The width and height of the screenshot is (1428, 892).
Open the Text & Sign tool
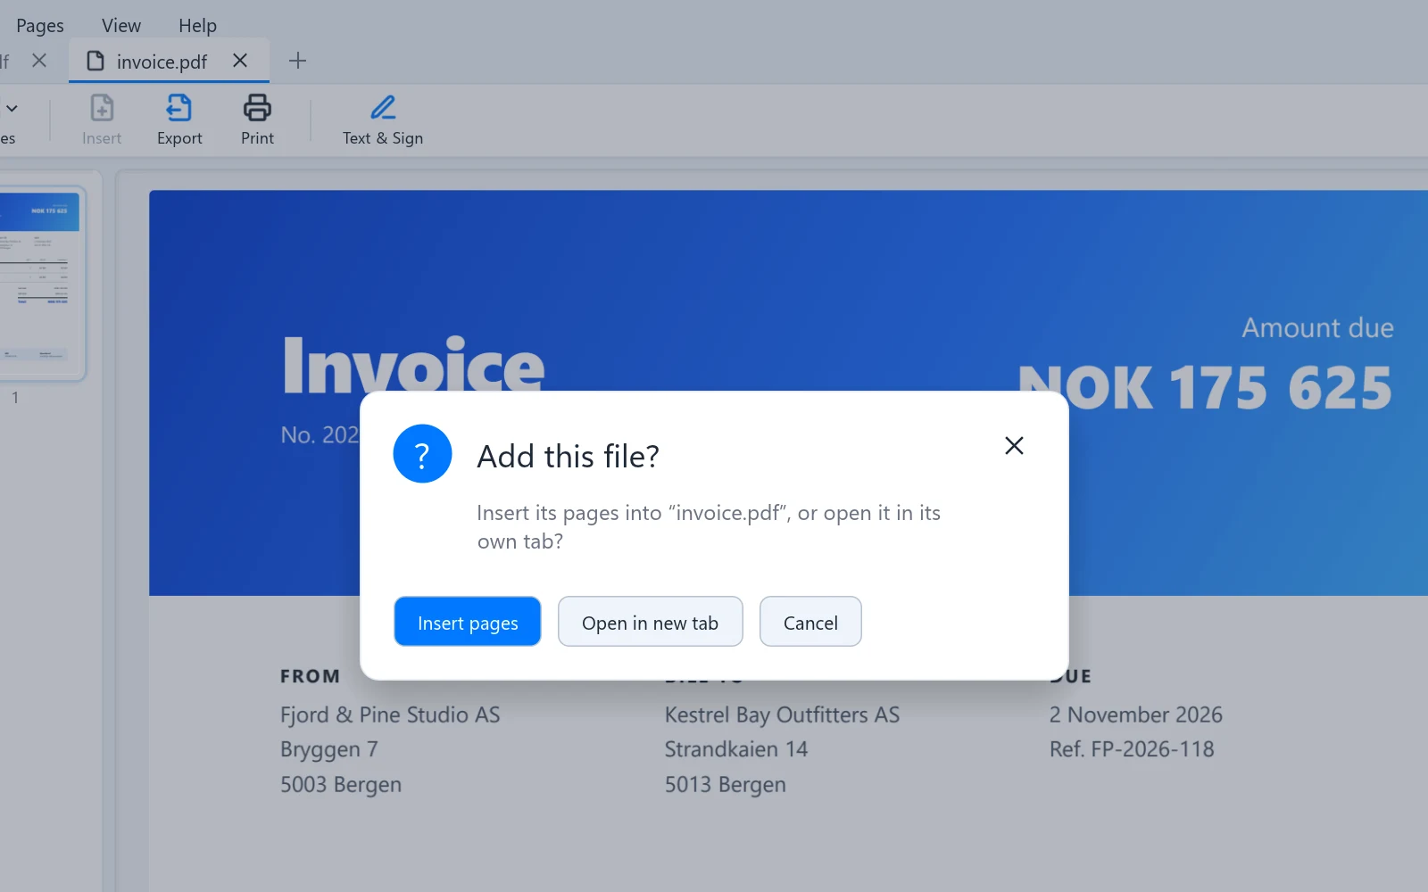pyautogui.click(x=383, y=120)
